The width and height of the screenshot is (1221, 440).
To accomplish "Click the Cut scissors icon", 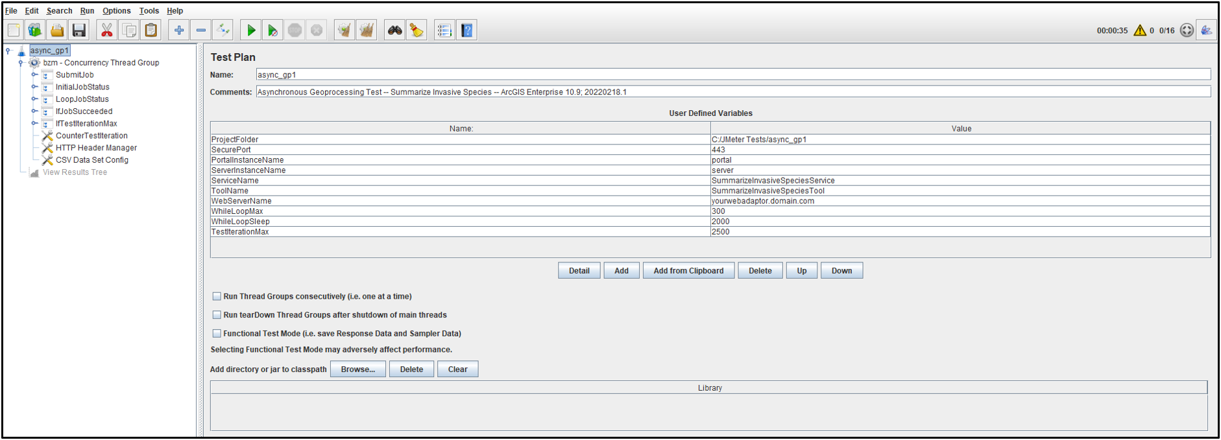I will (107, 30).
